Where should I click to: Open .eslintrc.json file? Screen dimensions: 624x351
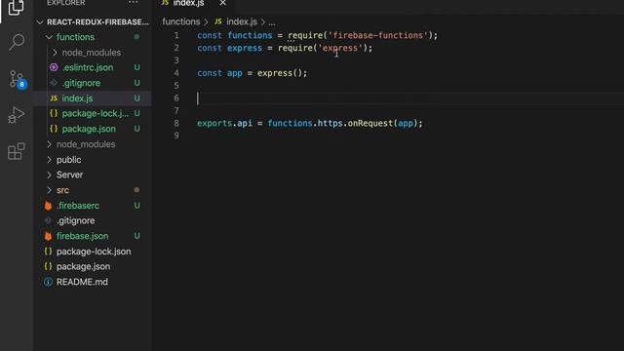(88, 67)
